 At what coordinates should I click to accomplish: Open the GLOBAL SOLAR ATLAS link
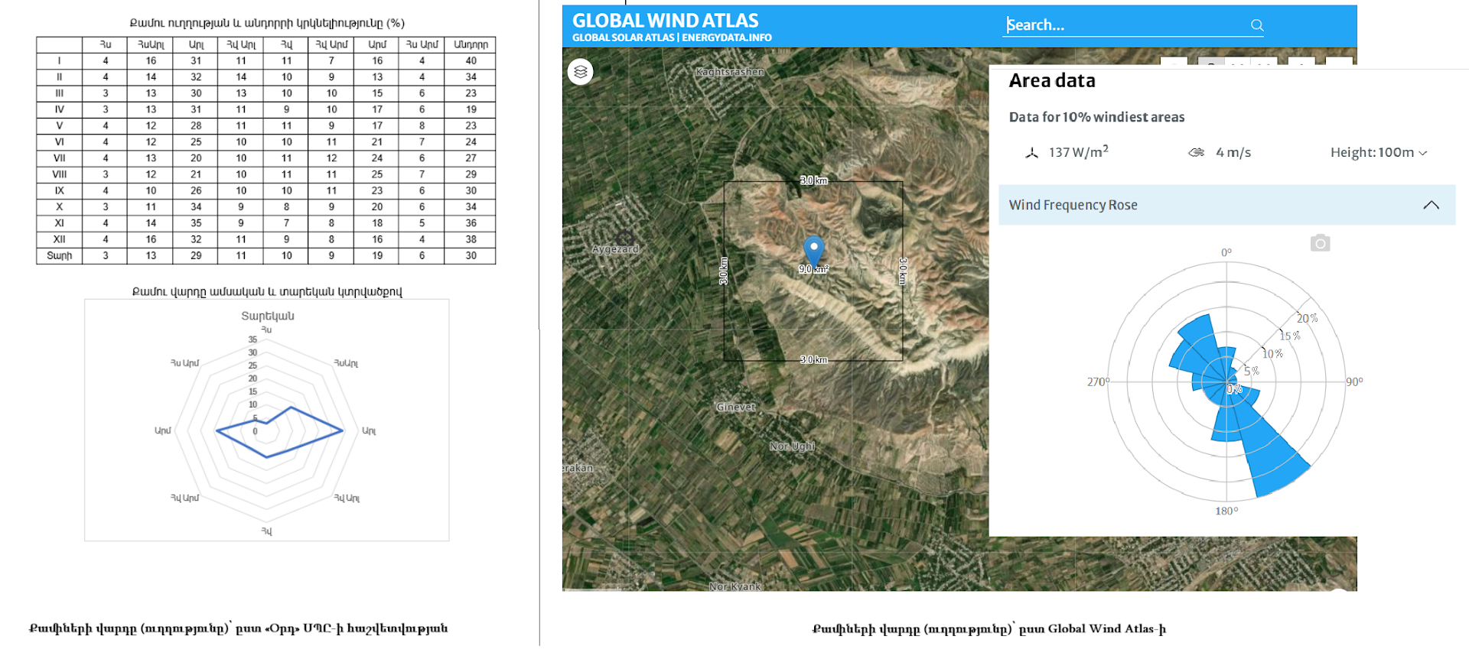tap(623, 37)
